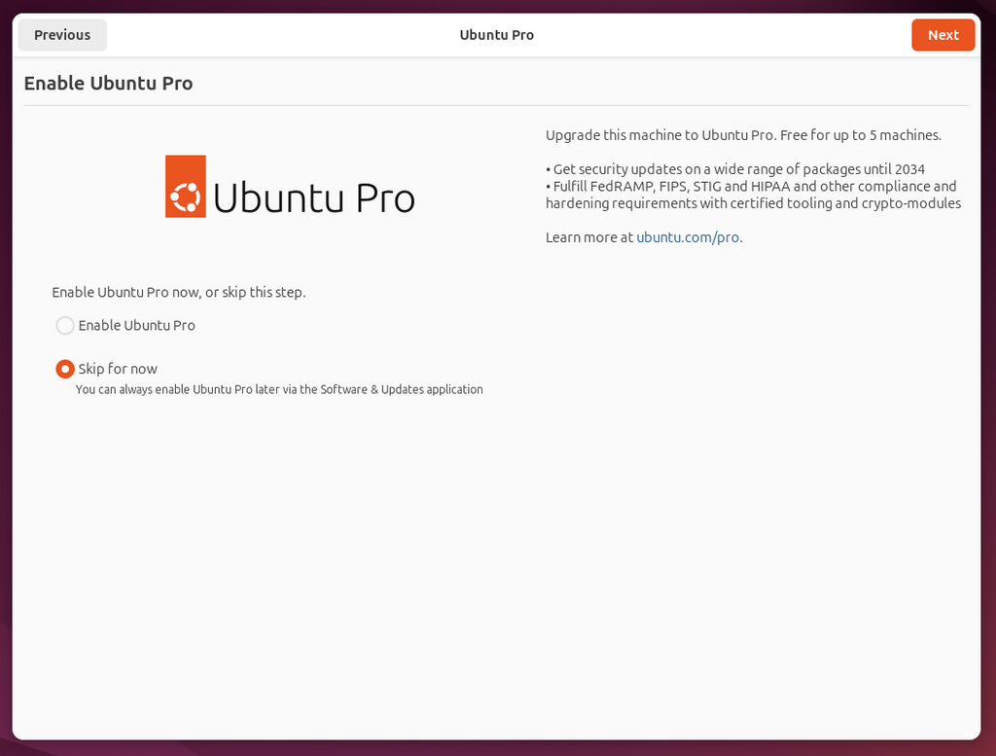Click Next to continue setup
The image size is (996, 756).
pyautogui.click(x=943, y=34)
